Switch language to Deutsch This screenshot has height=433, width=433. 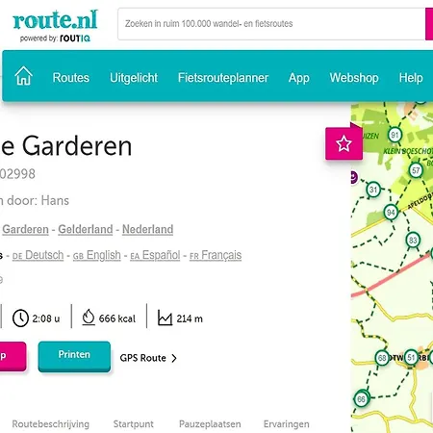pyautogui.click(x=38, y=255)
